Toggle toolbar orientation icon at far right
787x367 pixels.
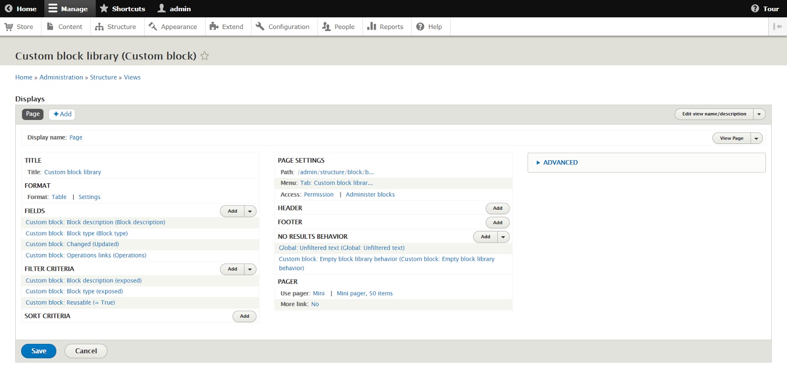pyautogui.click(x=777, y=27)
